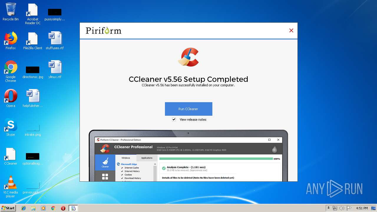Image resolution: width=377 pixels, height=212 pixels.
Task: Select the intrate.png file on desktop
Action: click(33, 130)
